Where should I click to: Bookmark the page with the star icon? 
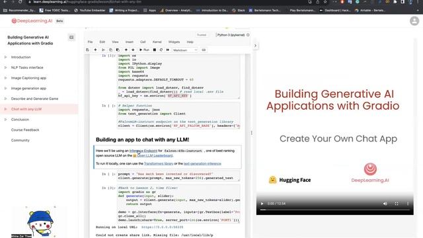(x=325, y=2)
